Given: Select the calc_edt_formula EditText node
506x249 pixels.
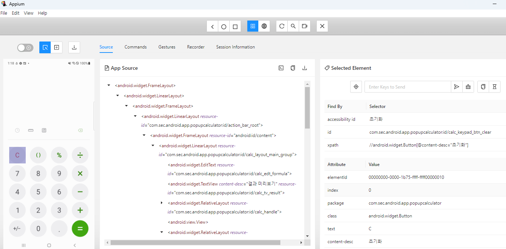Looking at the screenshot, I should click(230, 169).
